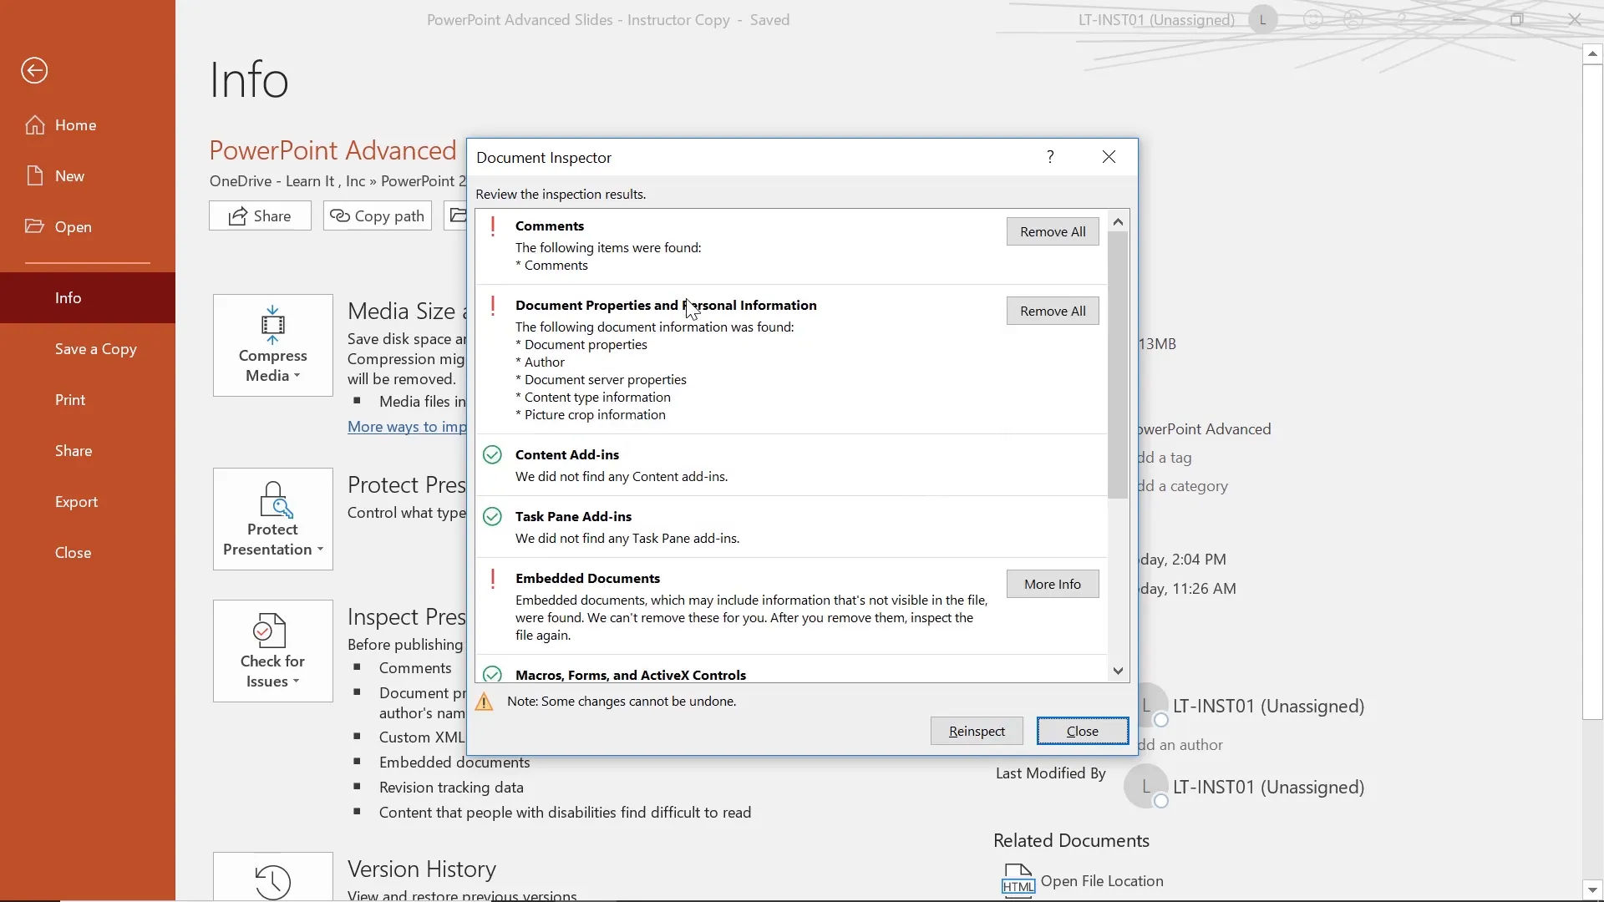1604x902 pixels.
Task: Click the Open file location folder icon
Action: point(456,216)
